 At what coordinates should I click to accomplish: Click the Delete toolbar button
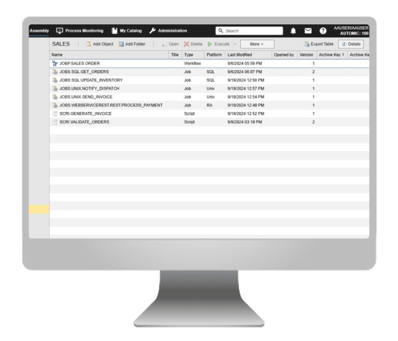click(x=193, y=44)
